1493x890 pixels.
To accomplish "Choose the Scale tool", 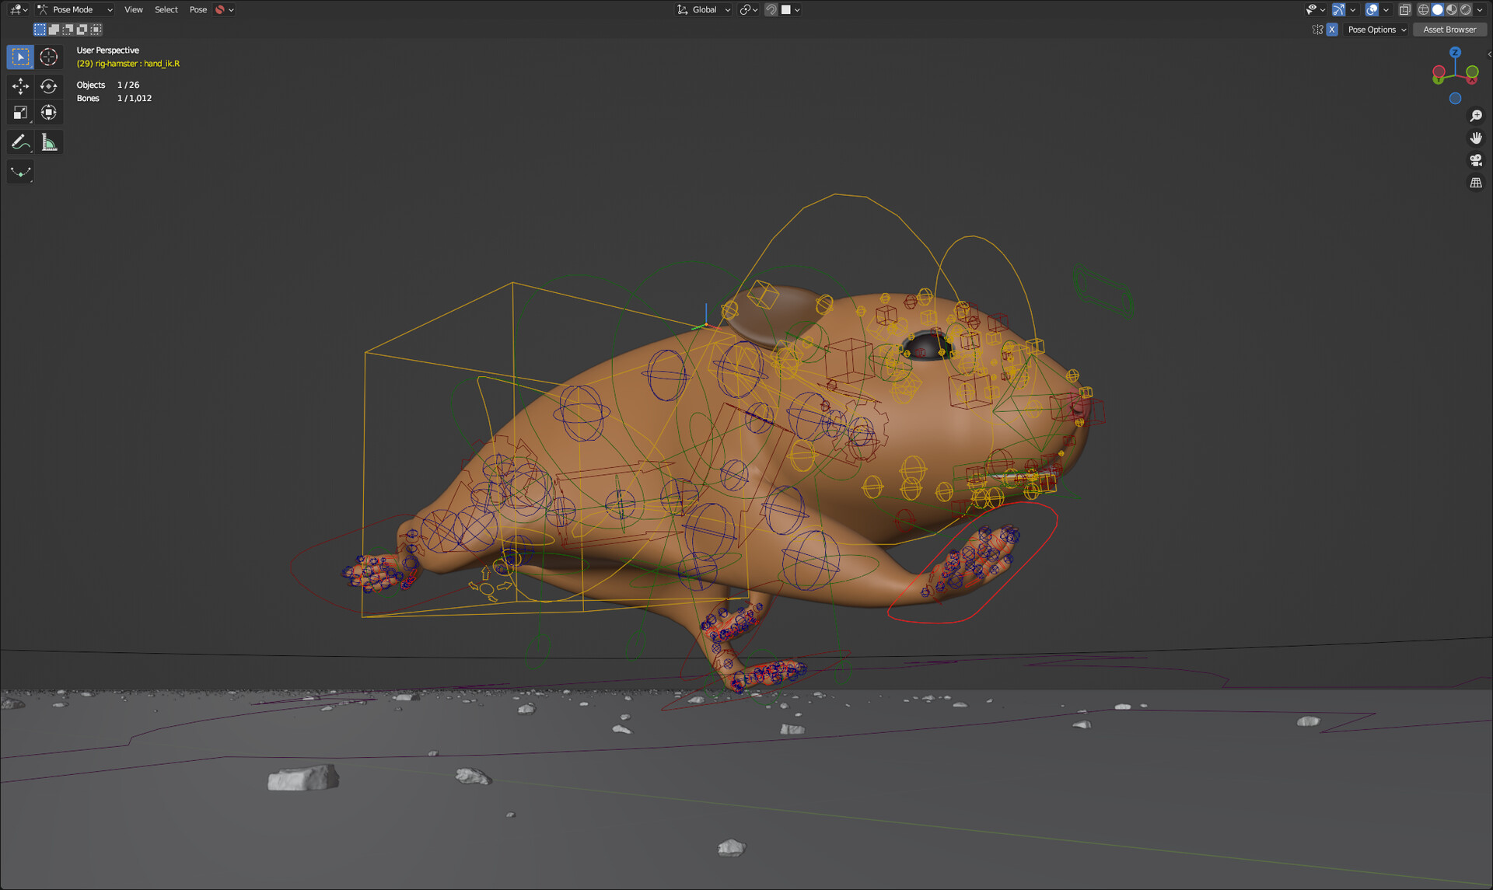I will click(x=20, y=113).
